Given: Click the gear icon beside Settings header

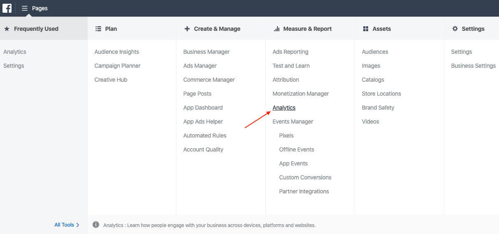Looking at the screenshot, I should [x=455, y=29].
